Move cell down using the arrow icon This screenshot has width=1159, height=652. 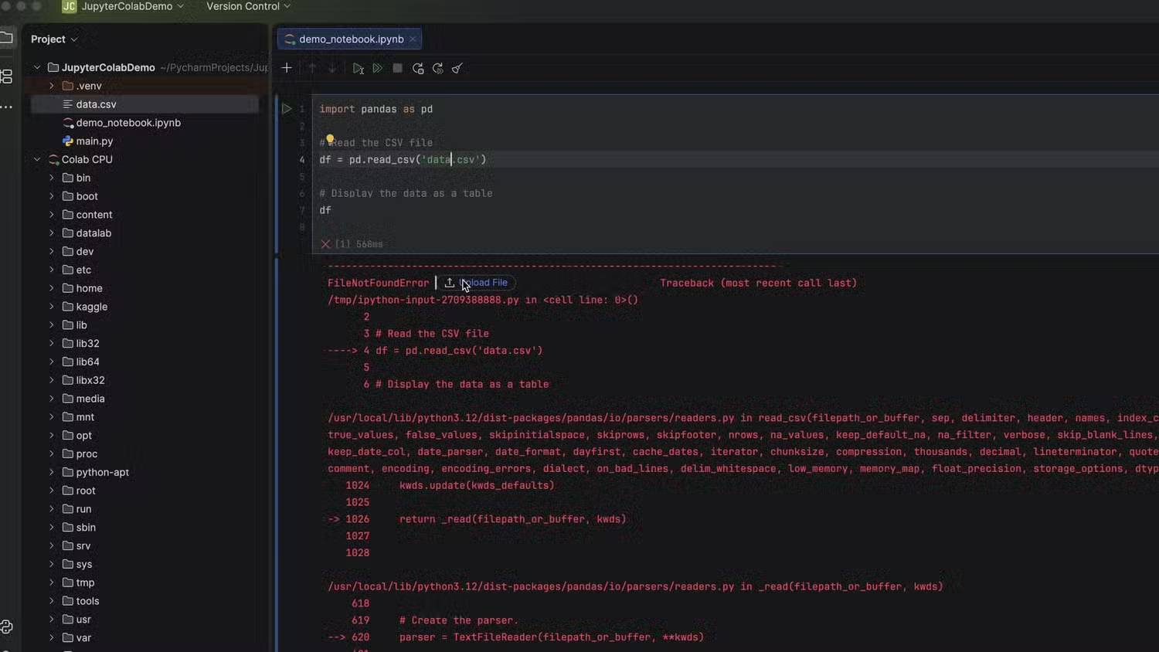(x=331, y=68)
